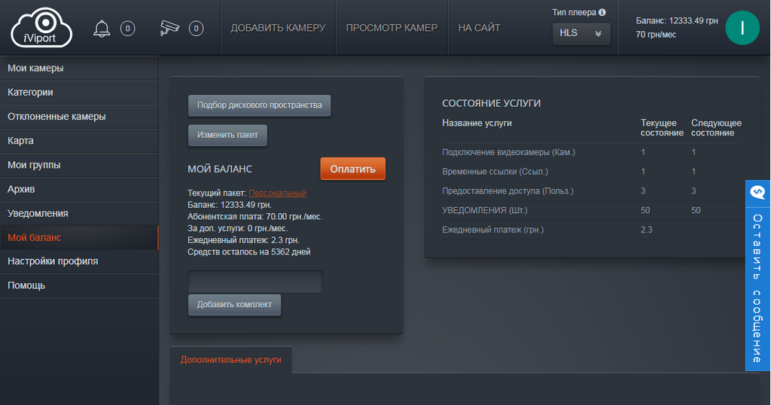Open Мои группы in sidebar

click(x=79, y=165)
